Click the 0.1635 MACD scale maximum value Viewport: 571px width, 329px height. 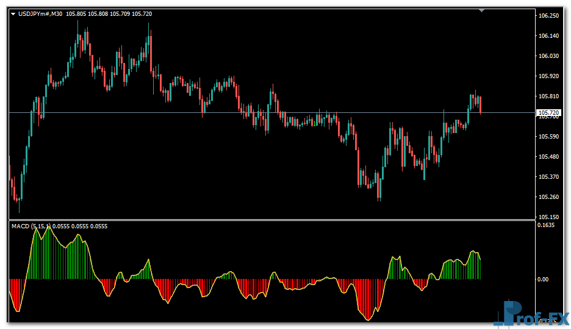coord(546,225)
